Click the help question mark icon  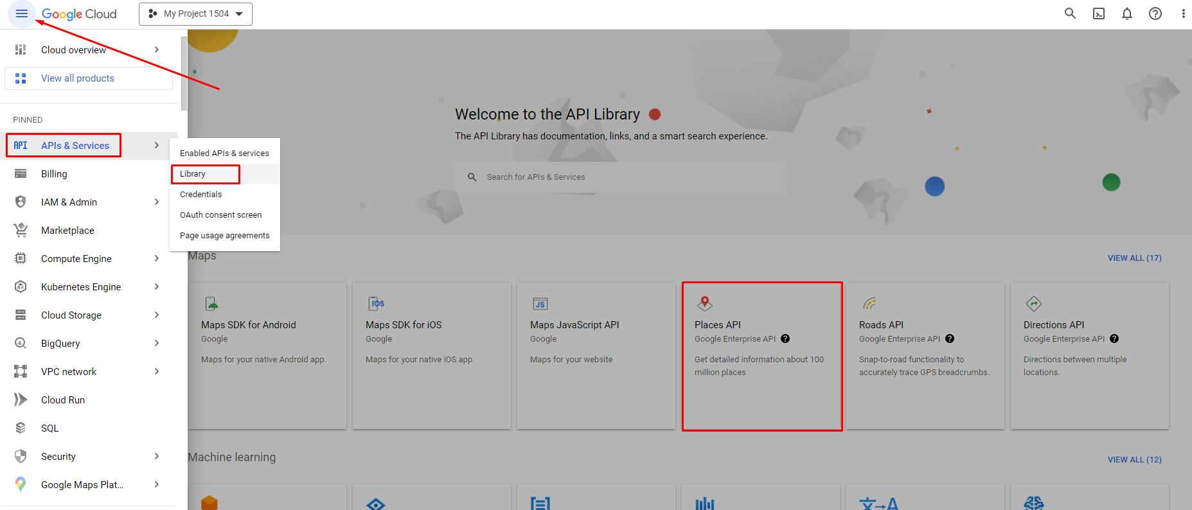pyautogui.click(x=1155, y=13)
